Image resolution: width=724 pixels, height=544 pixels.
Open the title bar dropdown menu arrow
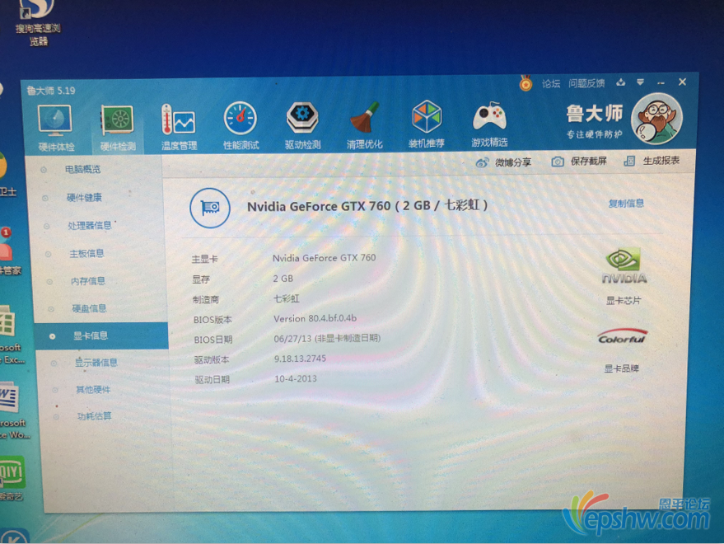pos(640,82)
